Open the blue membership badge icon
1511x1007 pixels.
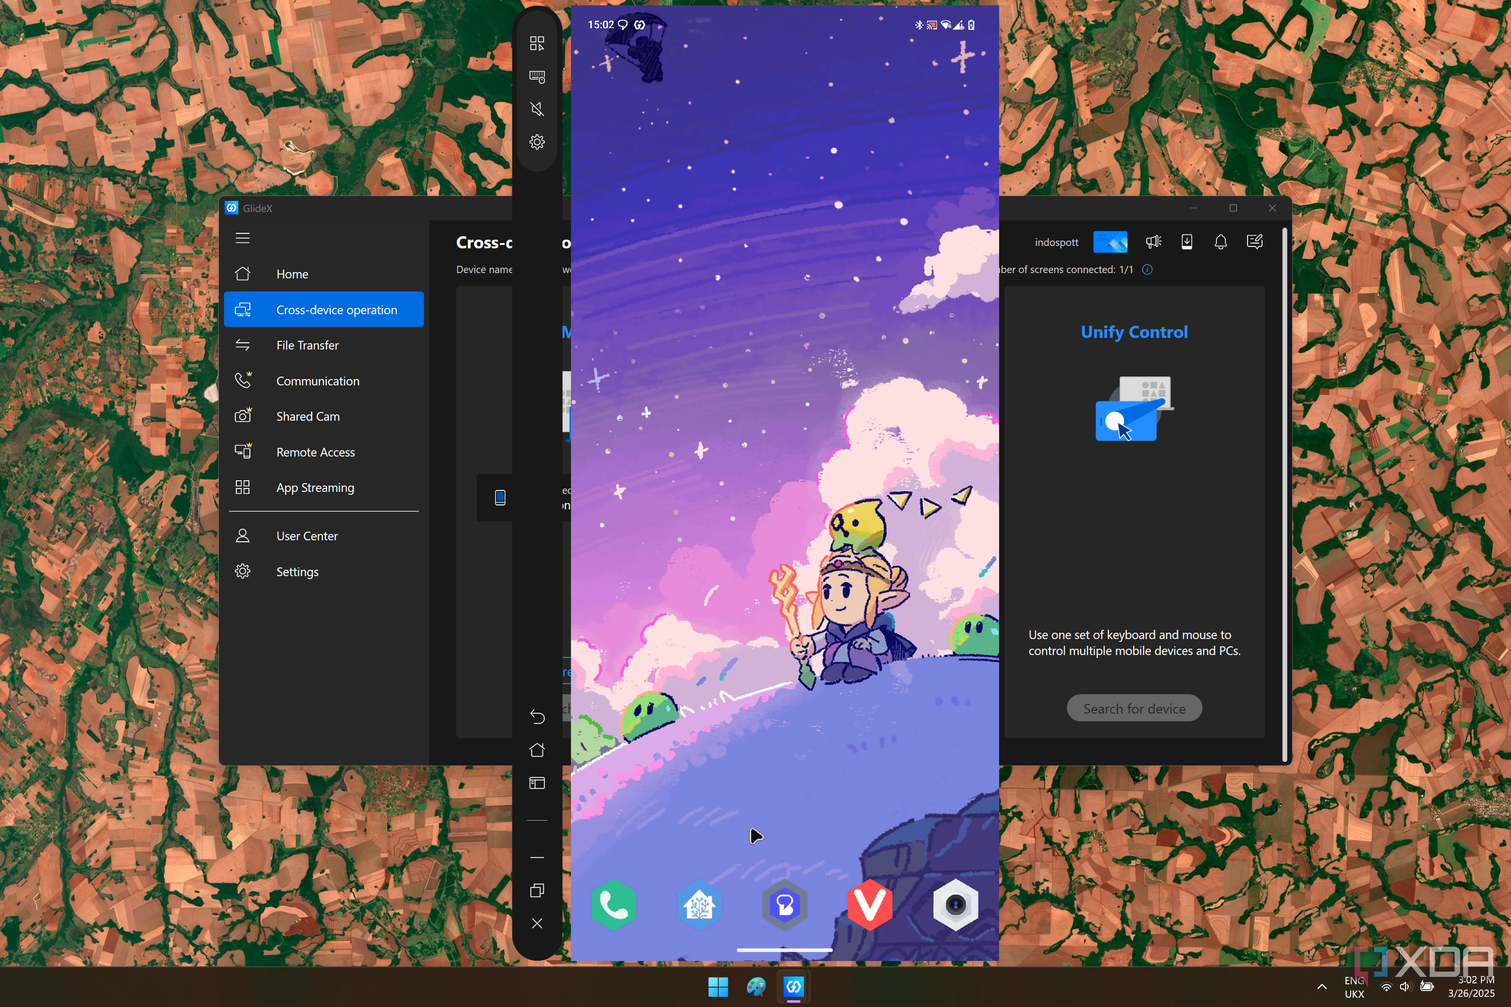click(x=1110, y=242)
